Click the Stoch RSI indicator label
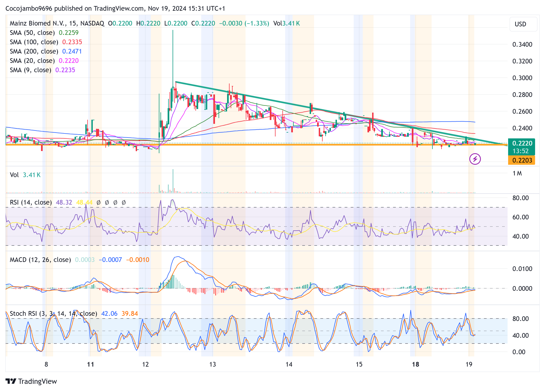The height and width of the screenshot is (391, 545). (53, 314)
